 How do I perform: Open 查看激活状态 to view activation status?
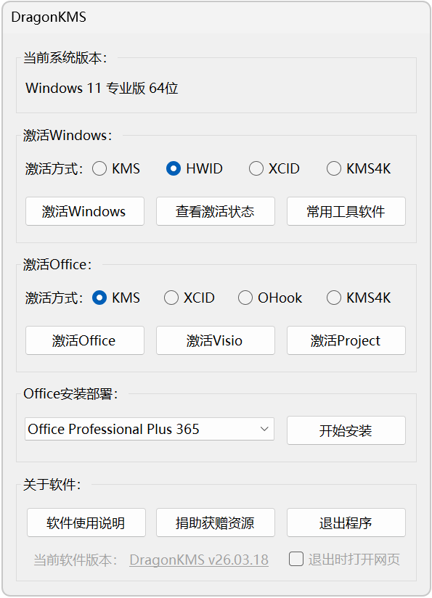coord(215,211)
